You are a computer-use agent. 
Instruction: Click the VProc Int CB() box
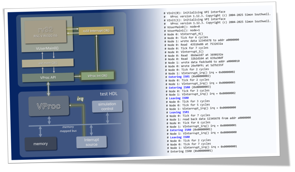pos(97,76)
